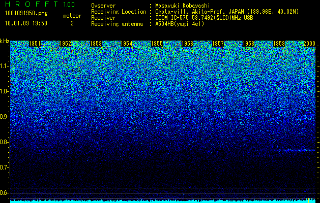The width and height of the screenshot is (320, 203).
Task: Click the 1.1 frequency axis label
Action: 4,66
